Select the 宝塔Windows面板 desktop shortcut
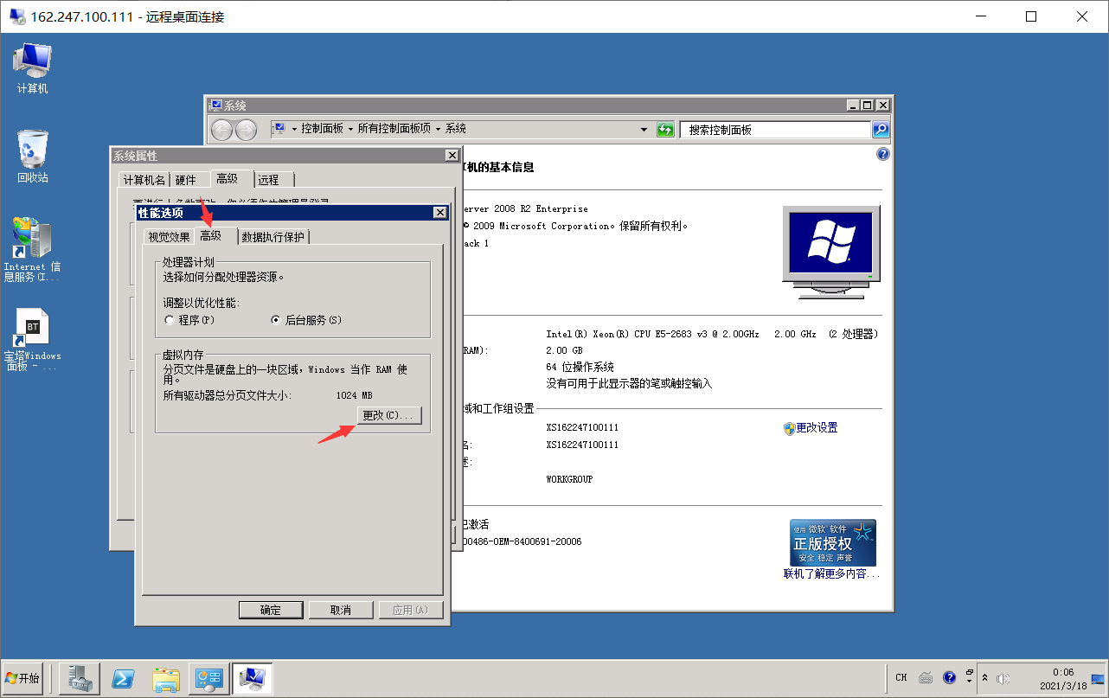 [x=33, y=340]
